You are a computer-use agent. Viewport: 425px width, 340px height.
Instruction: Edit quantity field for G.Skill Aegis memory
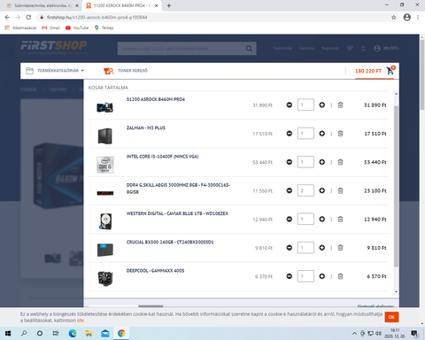pyautogui.click(x=305, y=190)
